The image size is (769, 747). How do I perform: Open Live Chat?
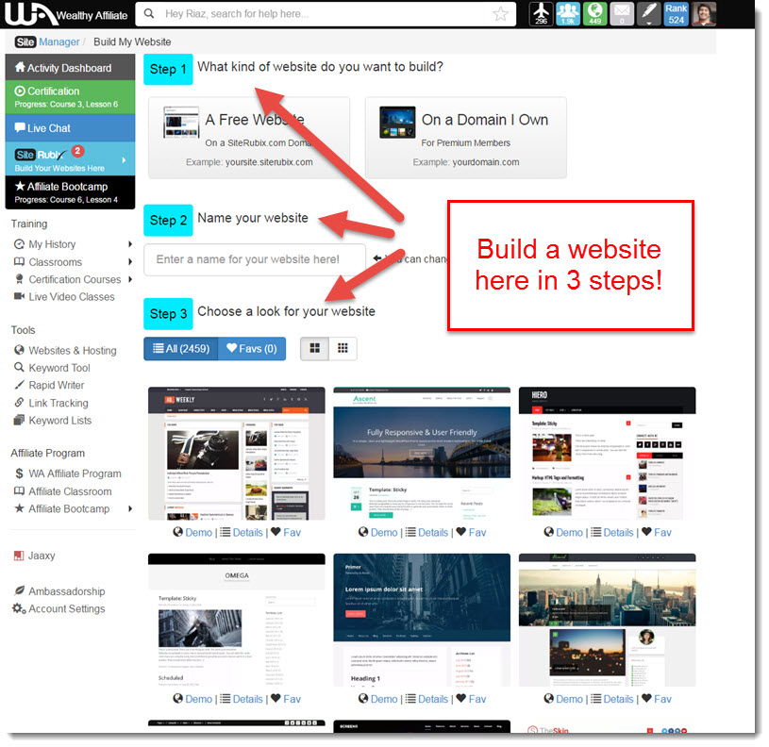tap(70, 128)
